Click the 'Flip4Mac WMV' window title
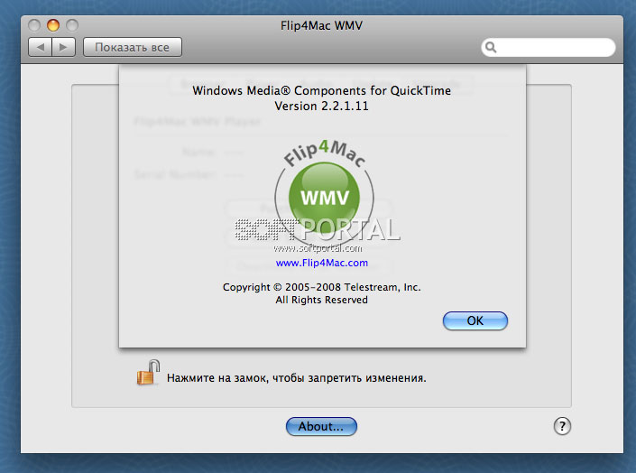This screenshot has width=636, height=473. pos(321,25)
